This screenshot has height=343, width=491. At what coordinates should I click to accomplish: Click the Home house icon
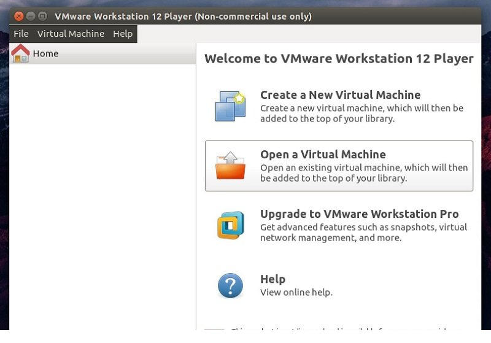(20, 53)
